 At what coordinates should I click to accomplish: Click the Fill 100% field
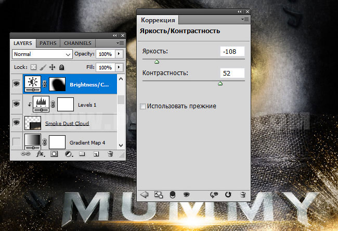click(106, 67)
